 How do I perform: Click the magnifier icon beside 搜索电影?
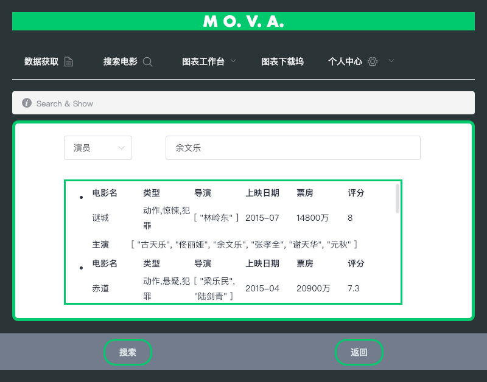(x=147, y=61)
